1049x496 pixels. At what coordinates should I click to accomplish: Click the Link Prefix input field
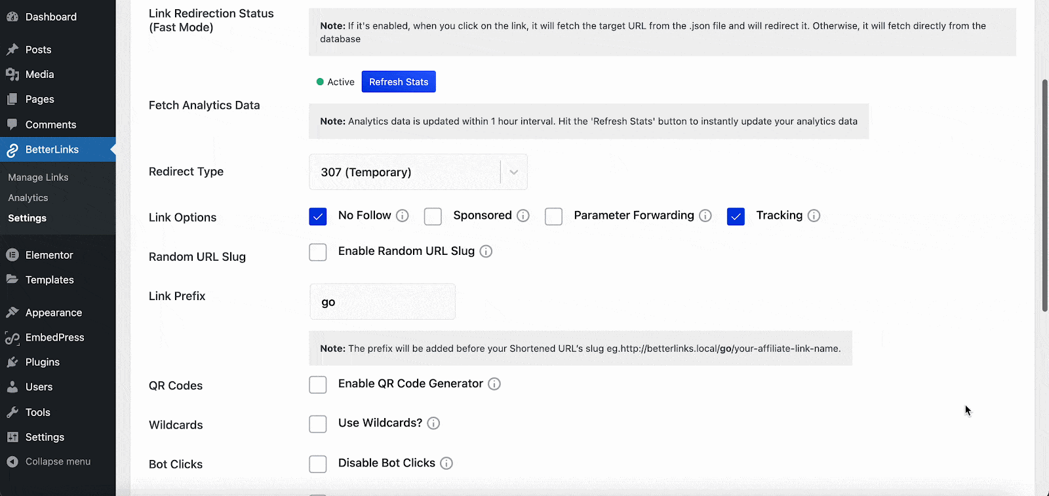pos(382,301)
